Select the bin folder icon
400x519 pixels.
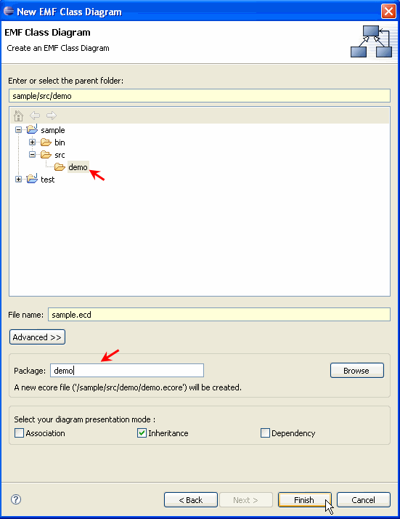46,142
